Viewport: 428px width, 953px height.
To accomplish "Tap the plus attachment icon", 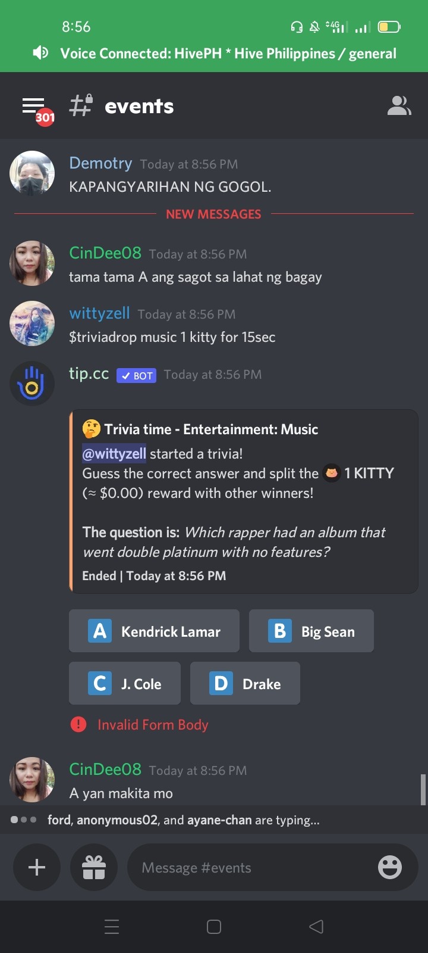I will [x=37, y=867].
